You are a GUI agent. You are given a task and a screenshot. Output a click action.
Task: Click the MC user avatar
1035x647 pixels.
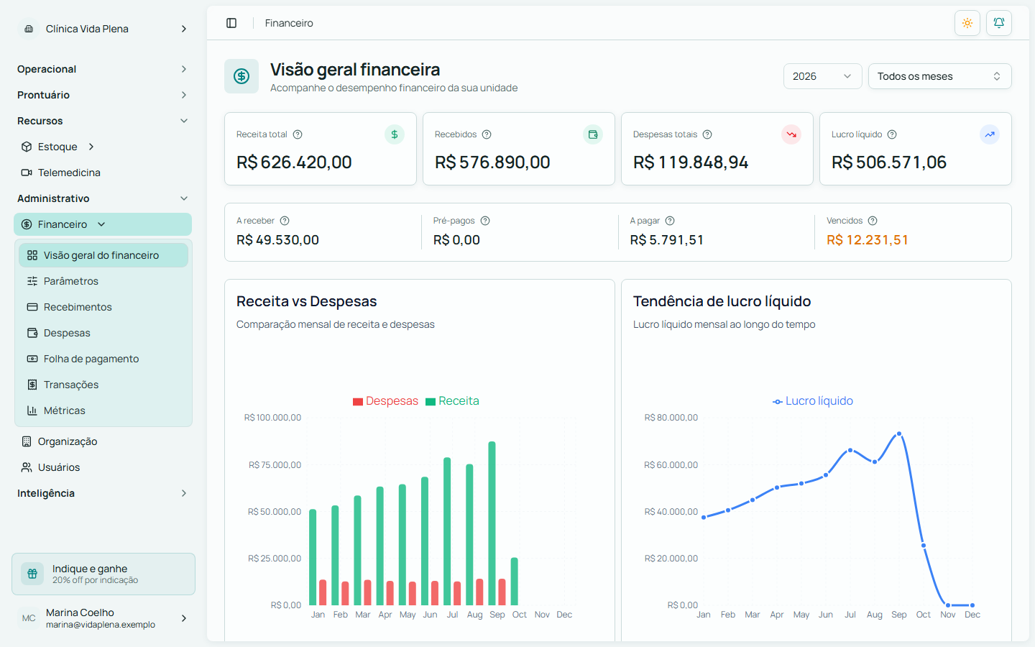[x=29, y=618]
